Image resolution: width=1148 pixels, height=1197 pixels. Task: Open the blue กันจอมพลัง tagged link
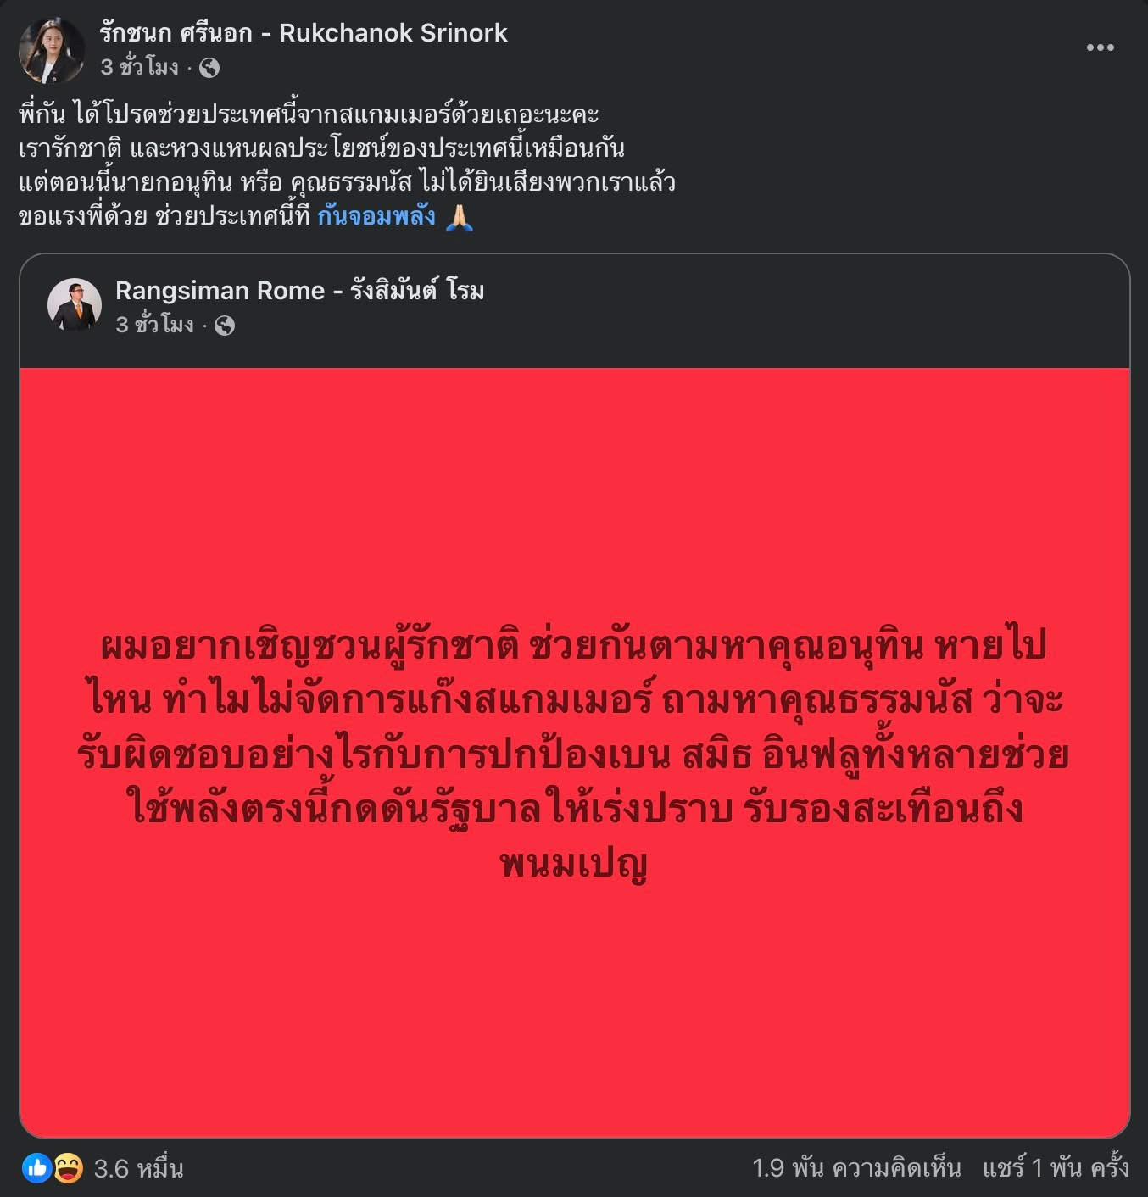point(376,216)
